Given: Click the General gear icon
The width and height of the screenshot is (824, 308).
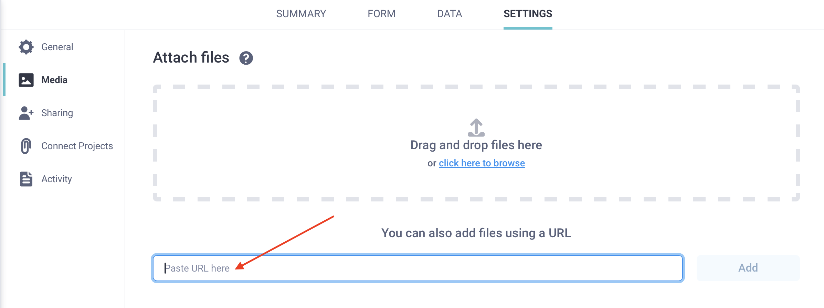Looking at the screenshot, I should (26, 47).
